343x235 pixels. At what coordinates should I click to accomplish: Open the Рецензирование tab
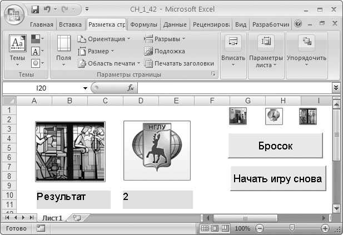pyautogui.click(x=211, y=24)
